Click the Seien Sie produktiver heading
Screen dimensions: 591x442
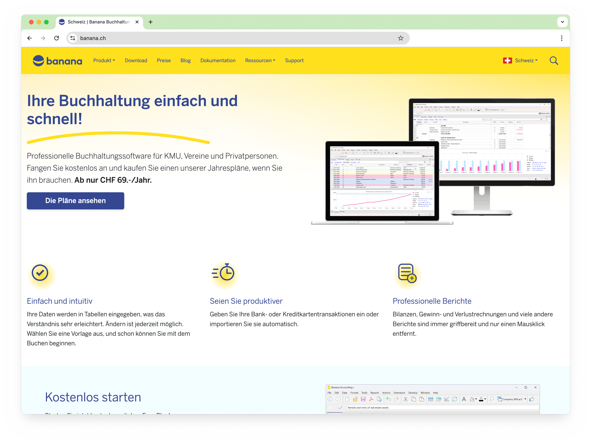(x=246, y=301)
